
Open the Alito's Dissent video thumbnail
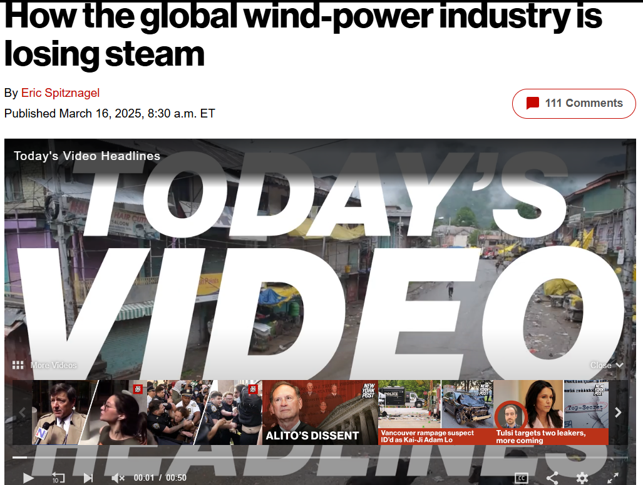coord(320,412)
